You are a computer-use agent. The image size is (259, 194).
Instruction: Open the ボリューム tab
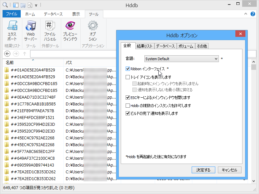186,46
